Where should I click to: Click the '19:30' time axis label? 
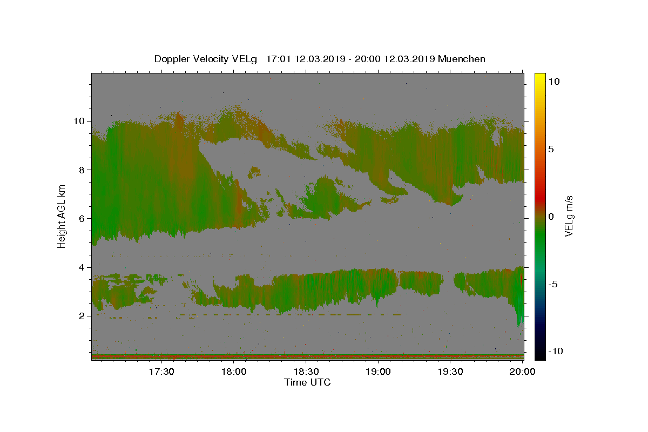tap(450, 372)
